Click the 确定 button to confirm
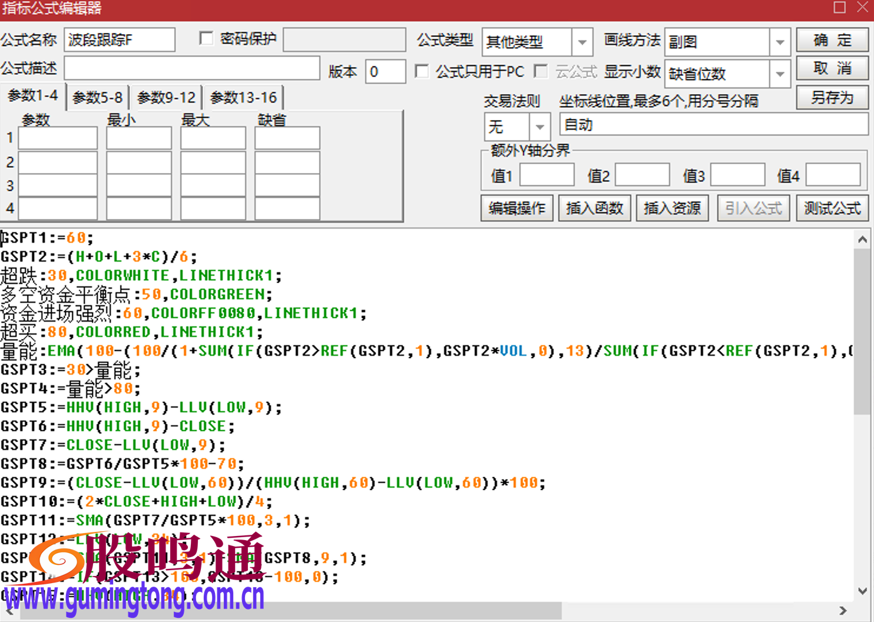874x622 pixels. (x=831, y=40)
